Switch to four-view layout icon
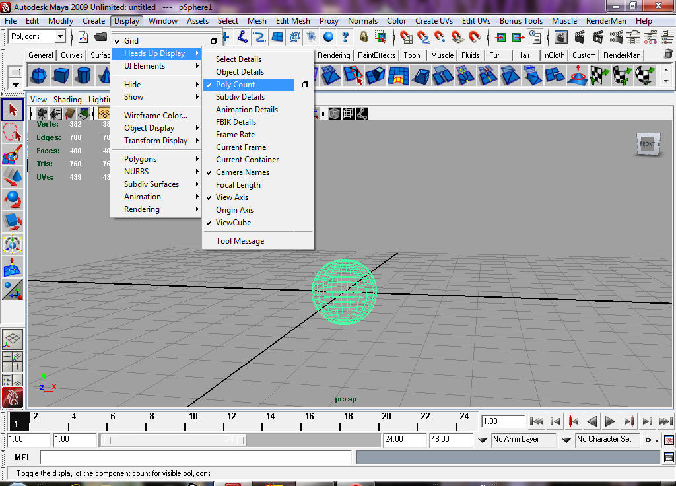The height and width of the screenshot is (486, 676). tap(13, 362)
